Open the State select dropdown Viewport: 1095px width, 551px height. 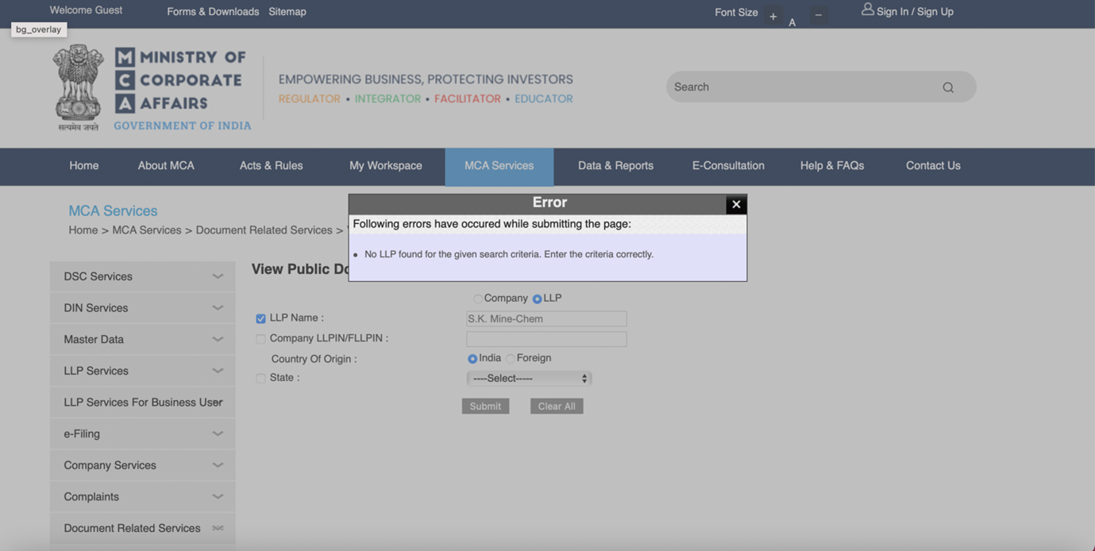[x=529, y=379]
